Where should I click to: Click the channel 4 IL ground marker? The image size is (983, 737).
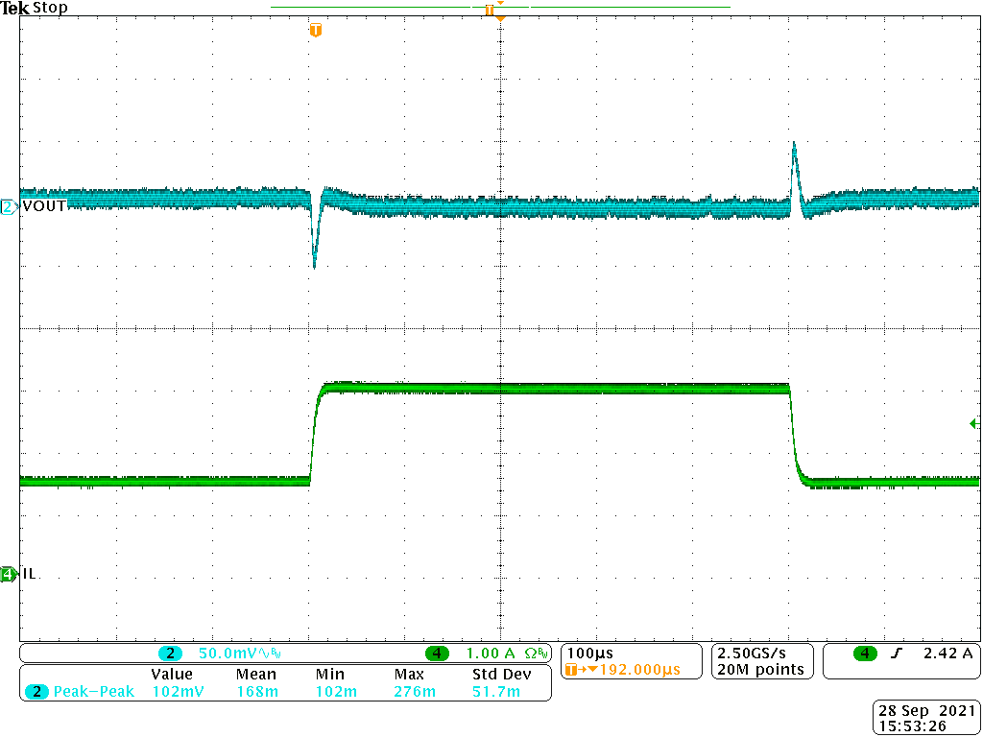[9, 574]
